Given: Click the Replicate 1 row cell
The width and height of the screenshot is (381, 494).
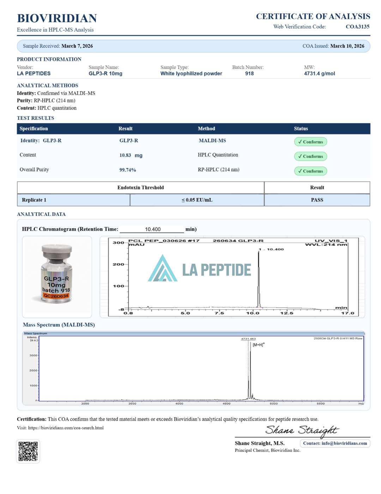Looking at the screenshot, I should point(73,200).
